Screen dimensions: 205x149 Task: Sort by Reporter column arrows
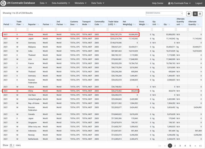(x=37, y=25)
